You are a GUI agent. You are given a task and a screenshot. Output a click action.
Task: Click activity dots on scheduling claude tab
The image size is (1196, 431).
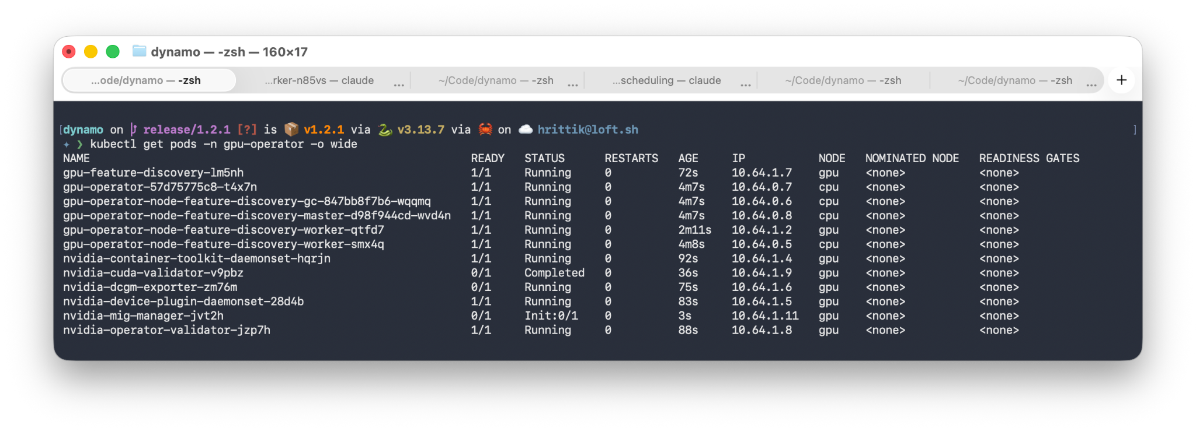click(746, 85)
